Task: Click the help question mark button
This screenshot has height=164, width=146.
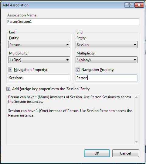Action: (129, 5)
